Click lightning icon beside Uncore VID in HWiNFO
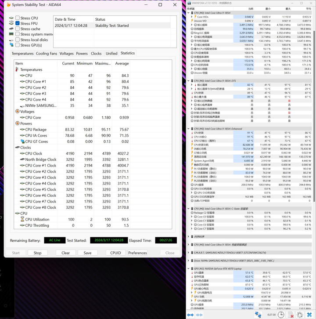 pos(192,21)
